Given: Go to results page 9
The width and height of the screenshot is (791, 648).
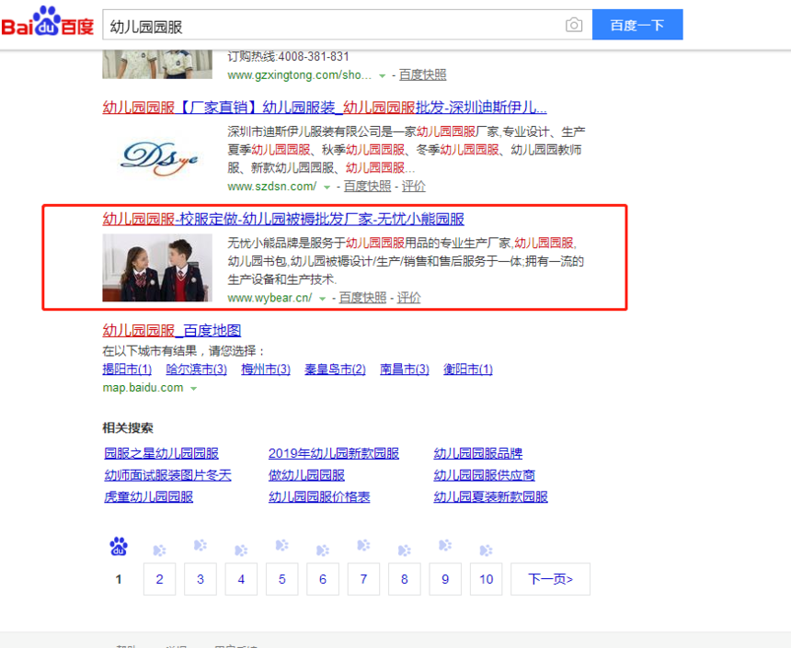Looking at the screenshot, I should click(x=445, y=579).
